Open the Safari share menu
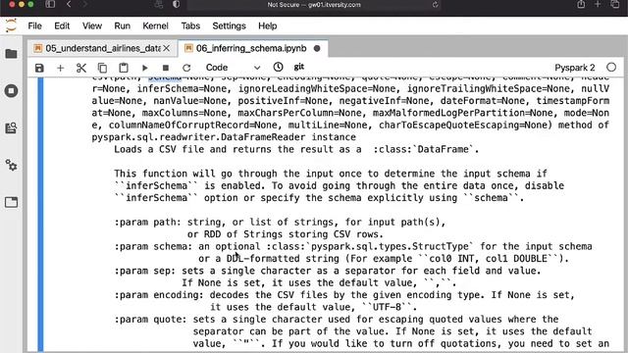Image resolution: width=628 pixels, height=353 pixels. tap(581, 4)
